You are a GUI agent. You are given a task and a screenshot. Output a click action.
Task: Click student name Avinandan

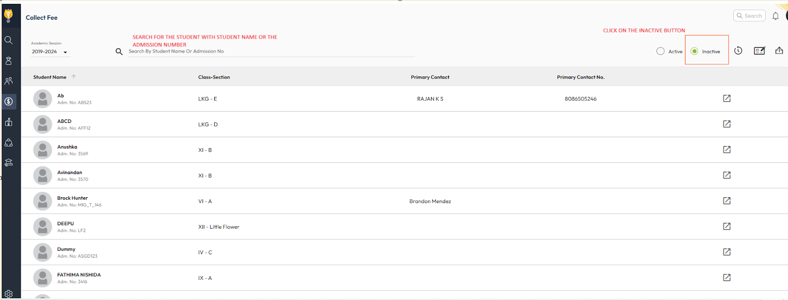69,172
